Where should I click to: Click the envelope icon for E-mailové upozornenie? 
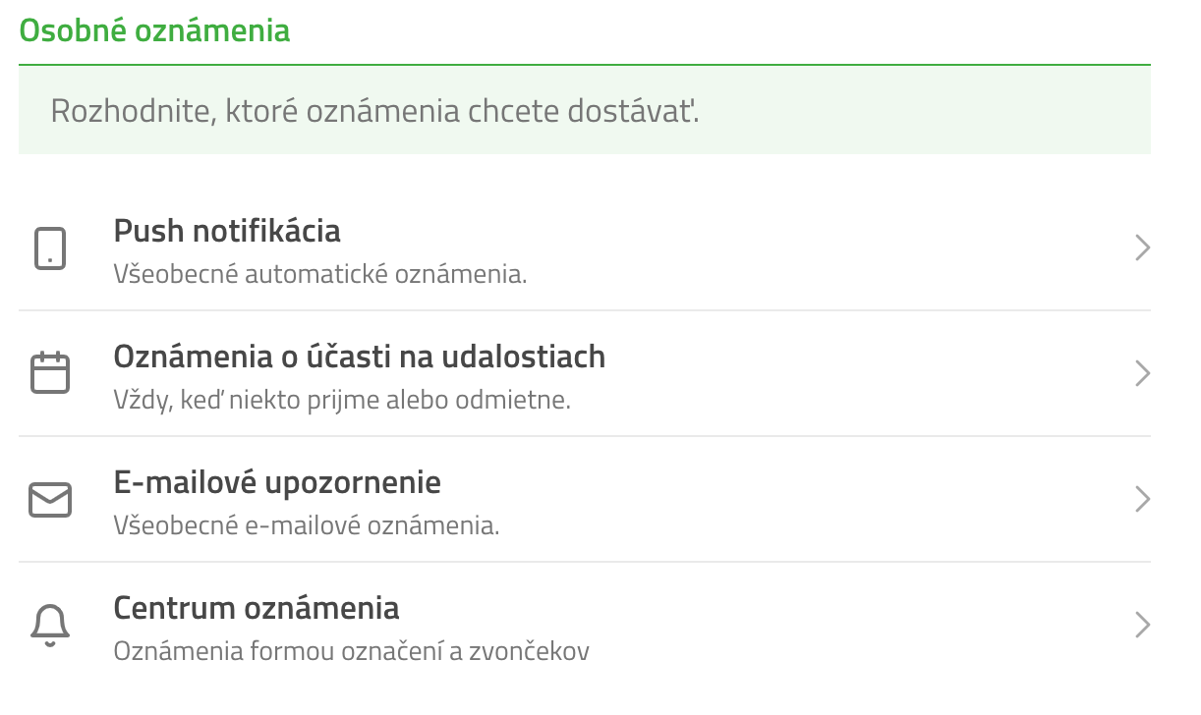[x=50, y=500]
